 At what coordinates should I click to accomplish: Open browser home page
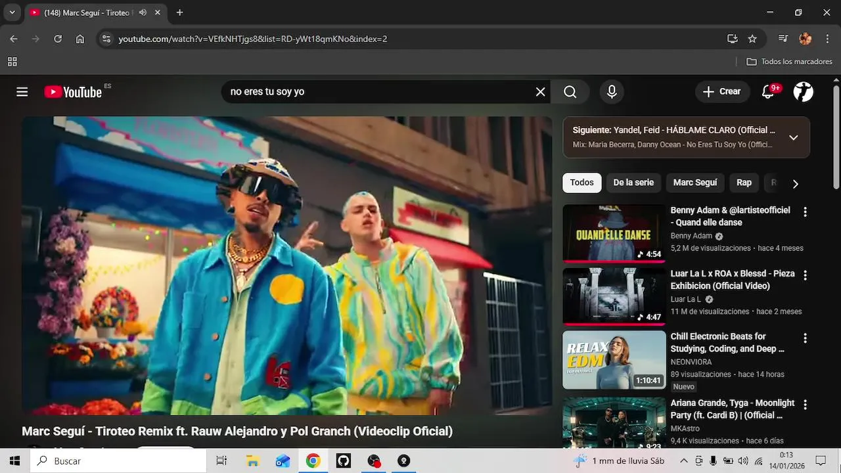tap(80, 39)
